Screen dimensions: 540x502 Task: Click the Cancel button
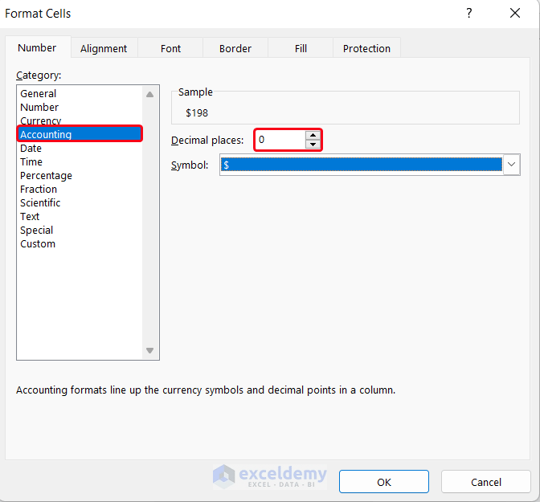[x=486, y=482]
